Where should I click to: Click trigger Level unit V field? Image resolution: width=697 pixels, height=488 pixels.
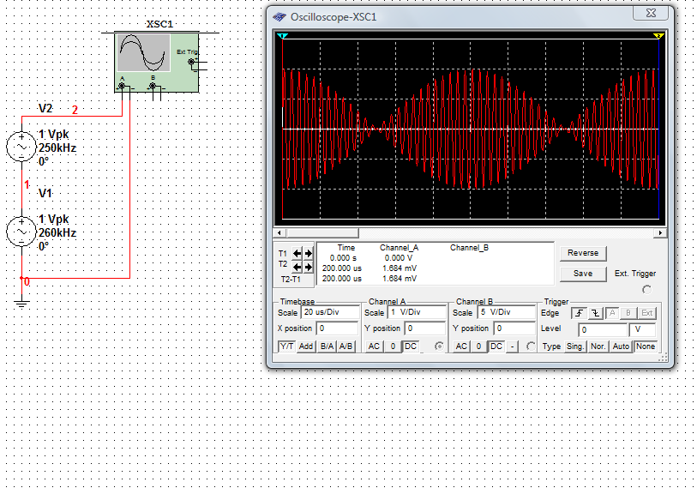coord(642,330)
